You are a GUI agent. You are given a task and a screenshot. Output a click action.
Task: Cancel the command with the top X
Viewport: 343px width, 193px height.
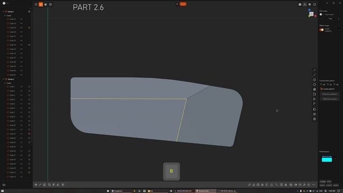pos(177,4)
